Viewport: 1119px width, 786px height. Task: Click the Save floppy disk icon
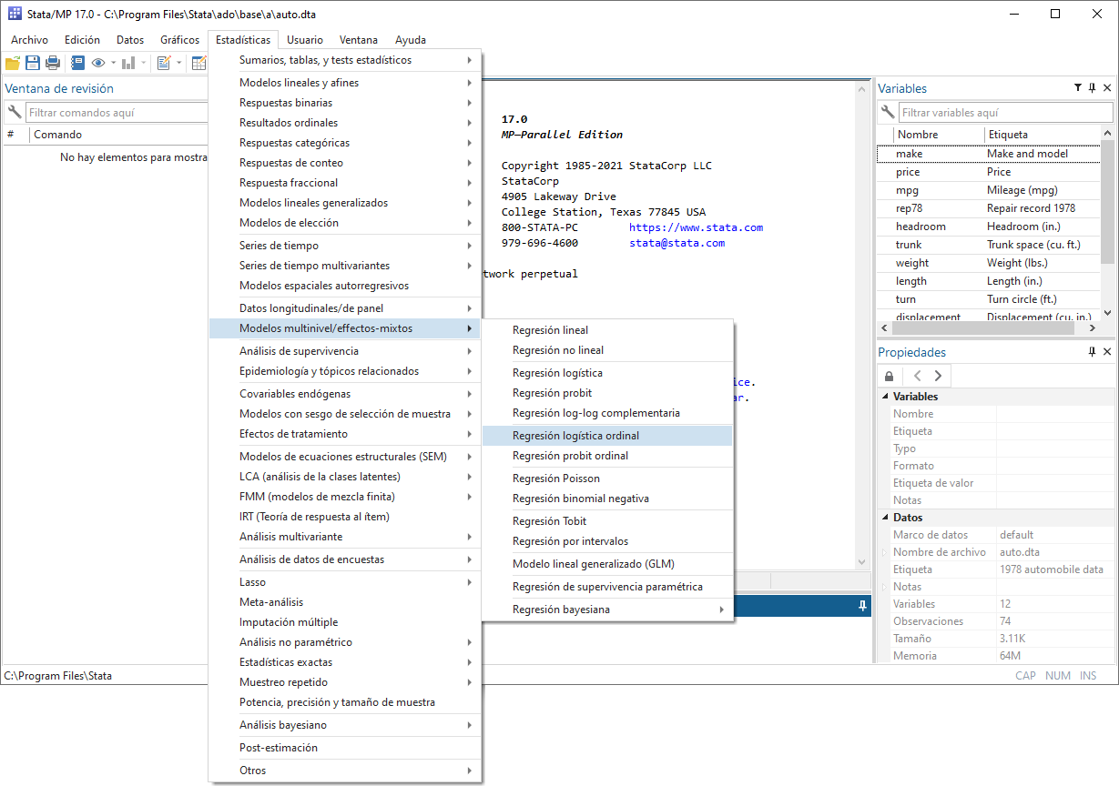[x=33, y=63]
